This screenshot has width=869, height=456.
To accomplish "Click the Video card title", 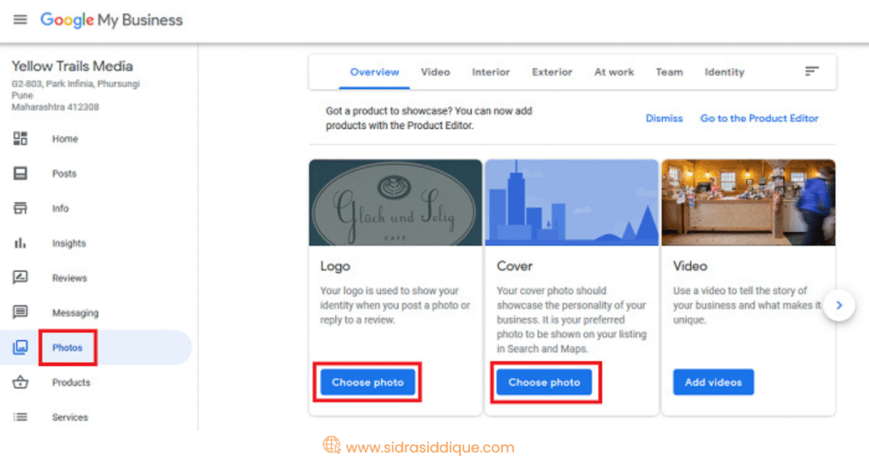I will coord(690,266).
